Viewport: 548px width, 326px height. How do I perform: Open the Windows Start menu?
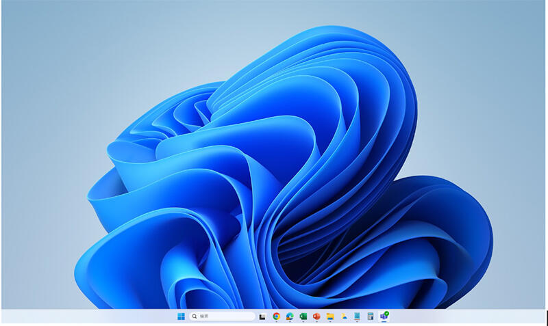[x=181, y=316]
